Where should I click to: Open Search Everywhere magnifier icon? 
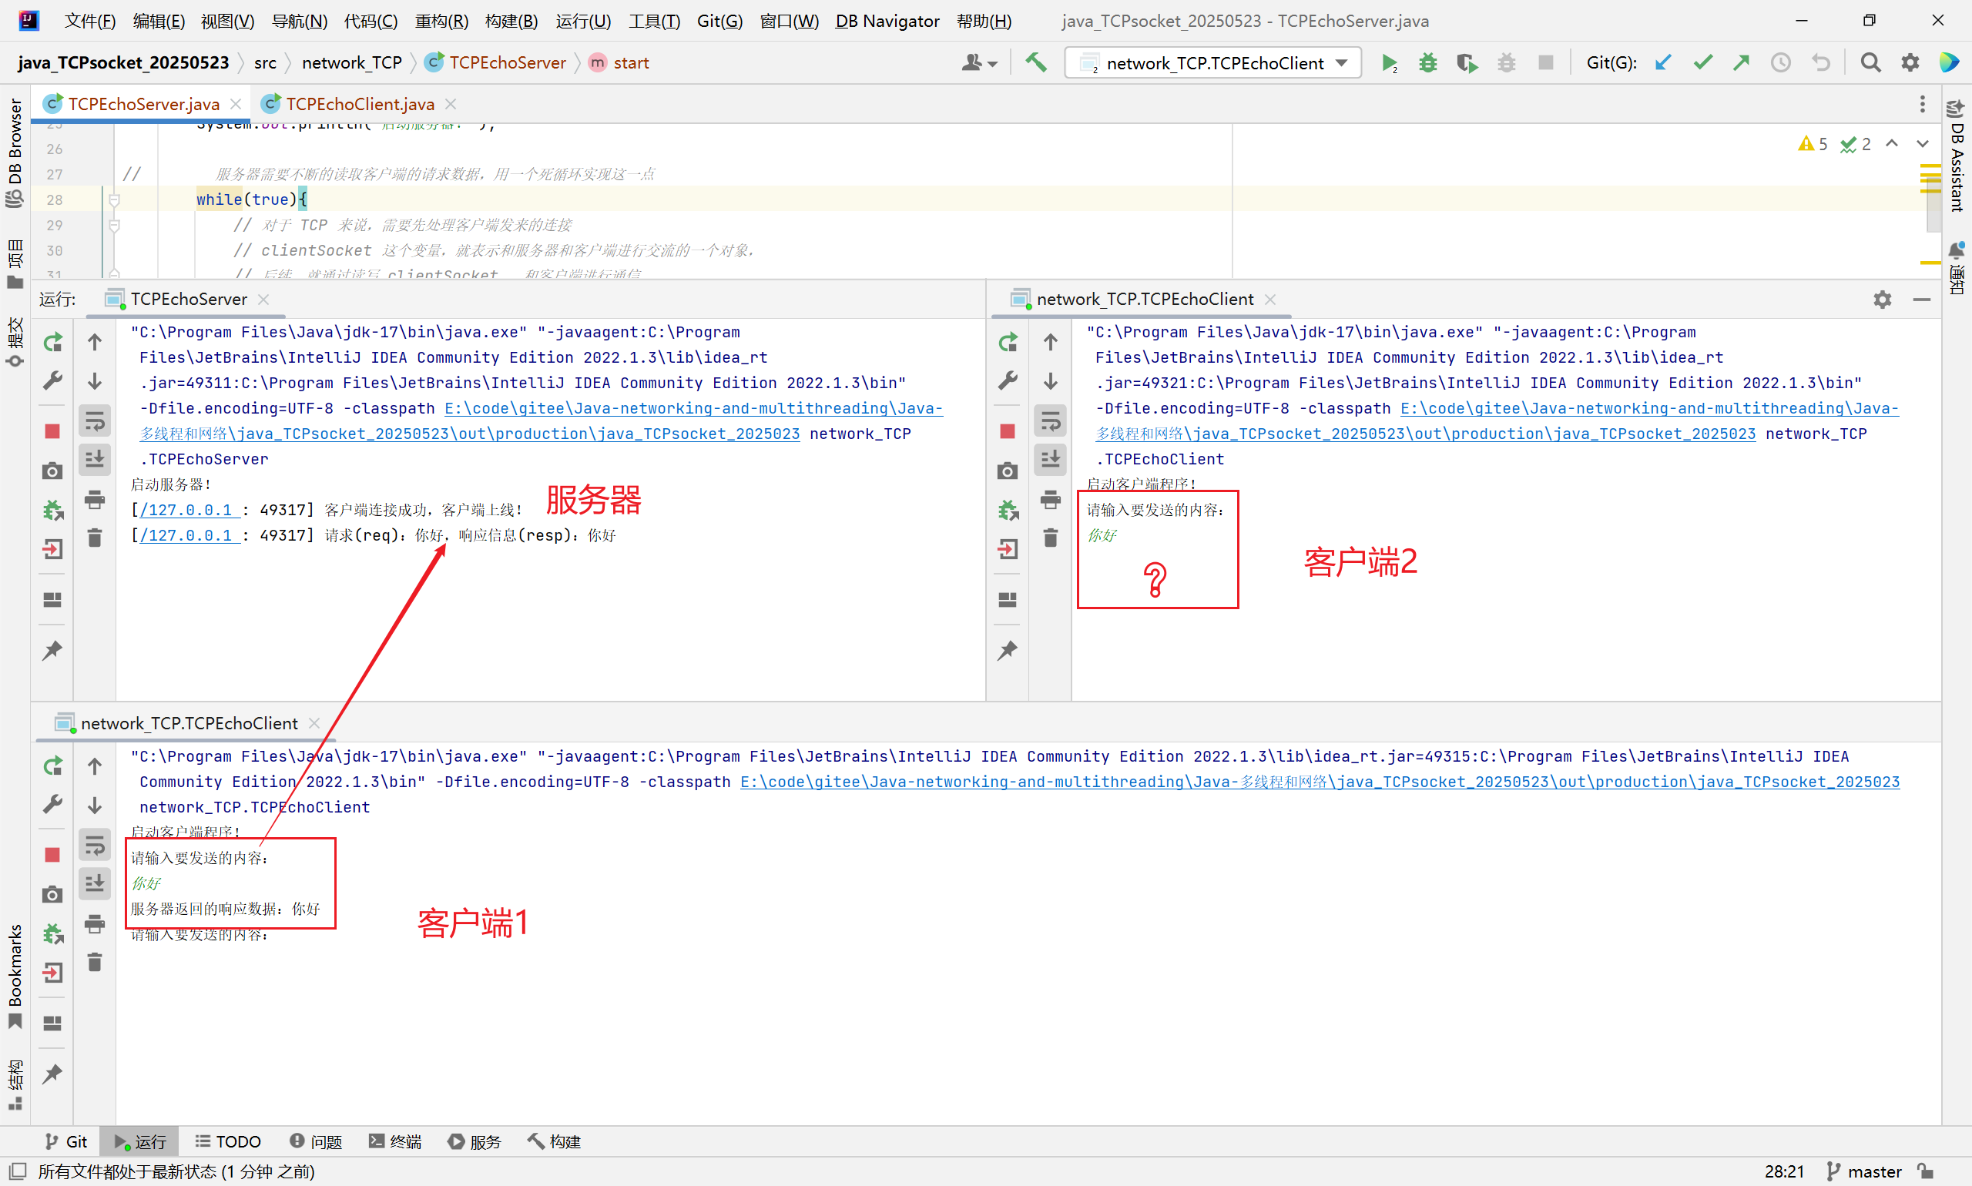(x=1870, y=63)
